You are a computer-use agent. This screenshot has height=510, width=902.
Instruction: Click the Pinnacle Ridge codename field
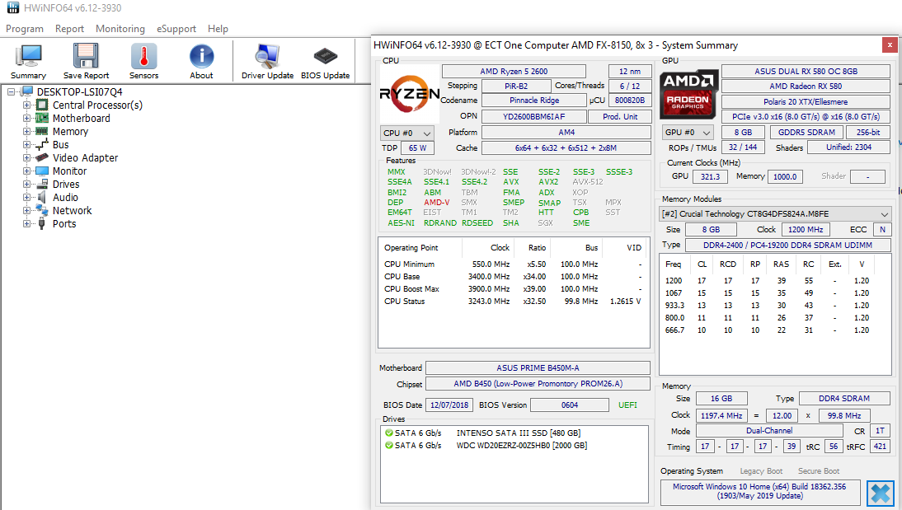(x=533, y=100)
